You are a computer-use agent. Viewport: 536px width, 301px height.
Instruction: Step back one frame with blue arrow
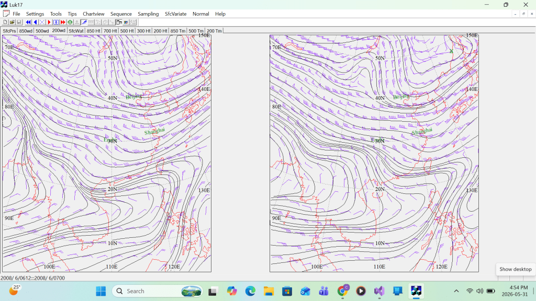[35, 22]
